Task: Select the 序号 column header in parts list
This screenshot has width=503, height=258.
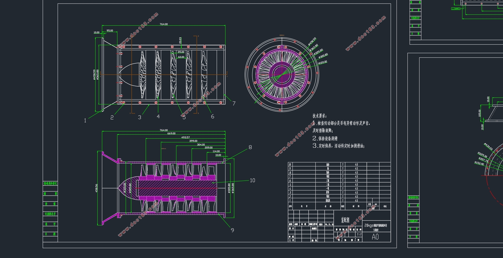Action: point(290,206)
